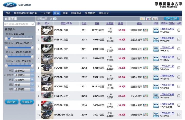Click the 重設條件 button
This screenshot has height=120, width=185.
[x=12, y=102]
